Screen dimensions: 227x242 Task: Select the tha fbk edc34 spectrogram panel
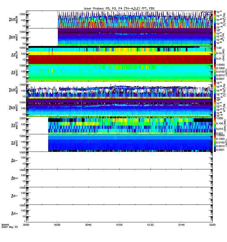pyautogui.click(x=119, y=55)
